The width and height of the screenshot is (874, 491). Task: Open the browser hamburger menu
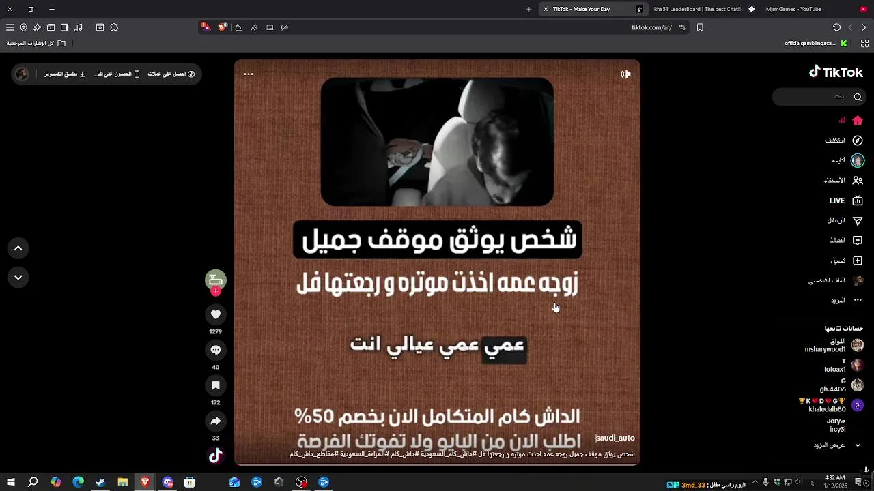point(10,27)
